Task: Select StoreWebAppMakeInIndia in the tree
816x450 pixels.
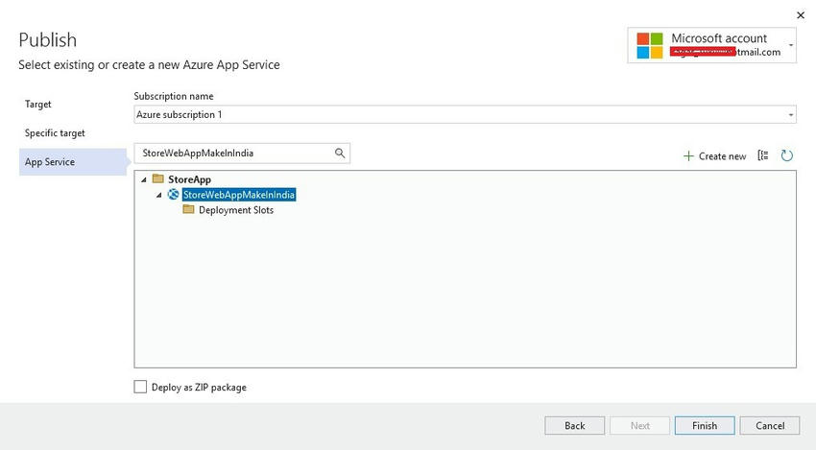Action: coord(239,195)
